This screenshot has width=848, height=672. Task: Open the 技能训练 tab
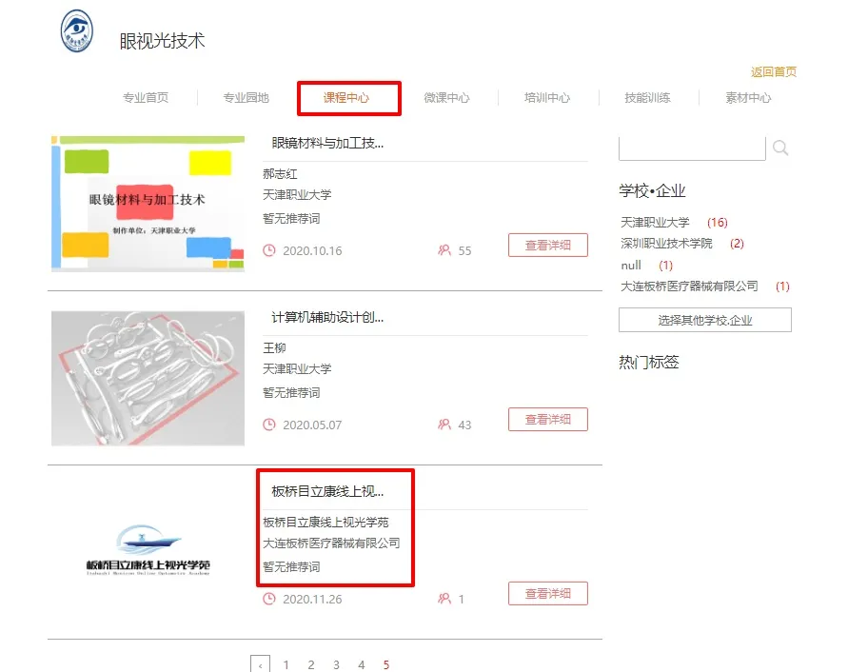click(647, 98)
